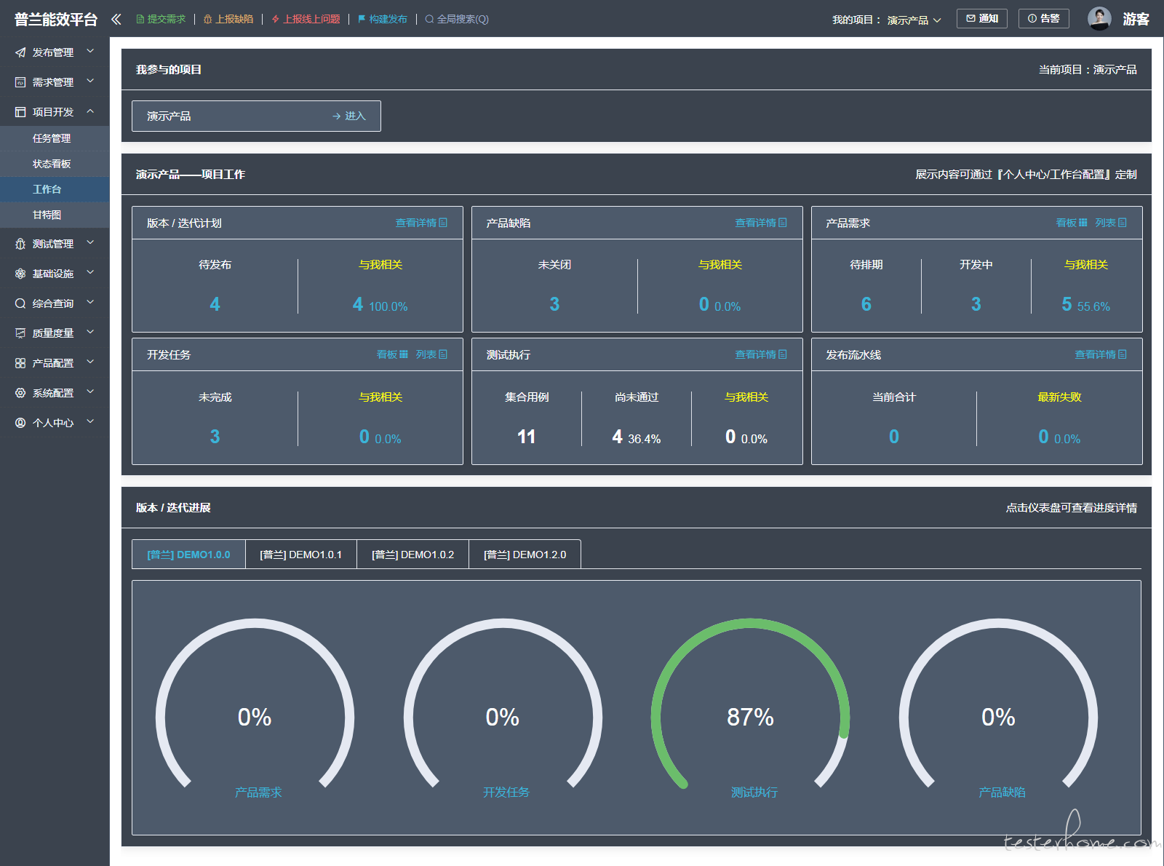Switch to the [普兰] DEMO1.0.1 tab
Screen dimensions: 1164x866
click(x=301, y=555)
